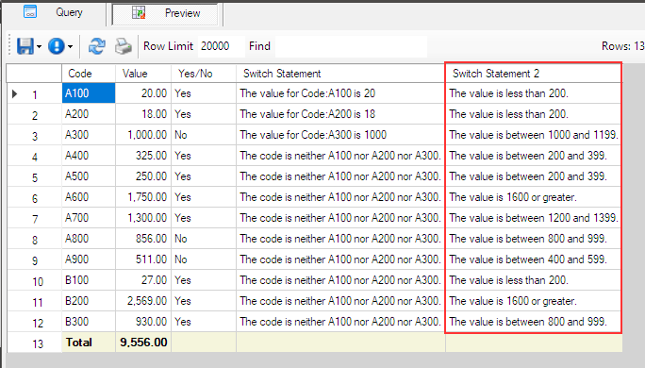Click the No cell in row A300
Viewport: 645px width, 368px height.
[x=204, y=135]
